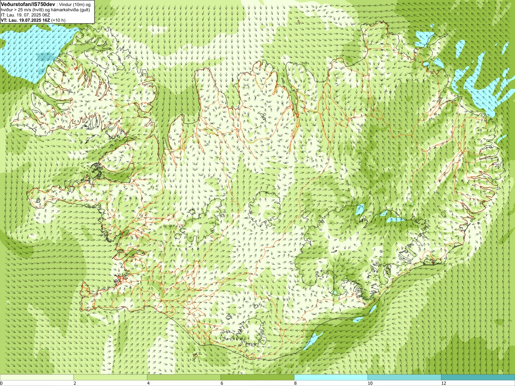Click the legend scale label '8'
Screen dimensions: 515x386
[296, 383]
